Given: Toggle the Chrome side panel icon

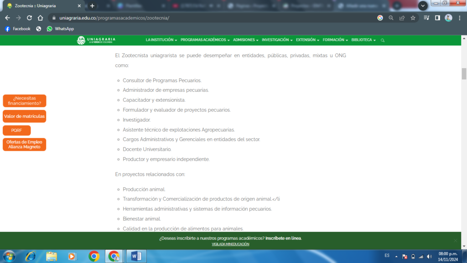Looking at the screenshot, I should pos(437,18).
